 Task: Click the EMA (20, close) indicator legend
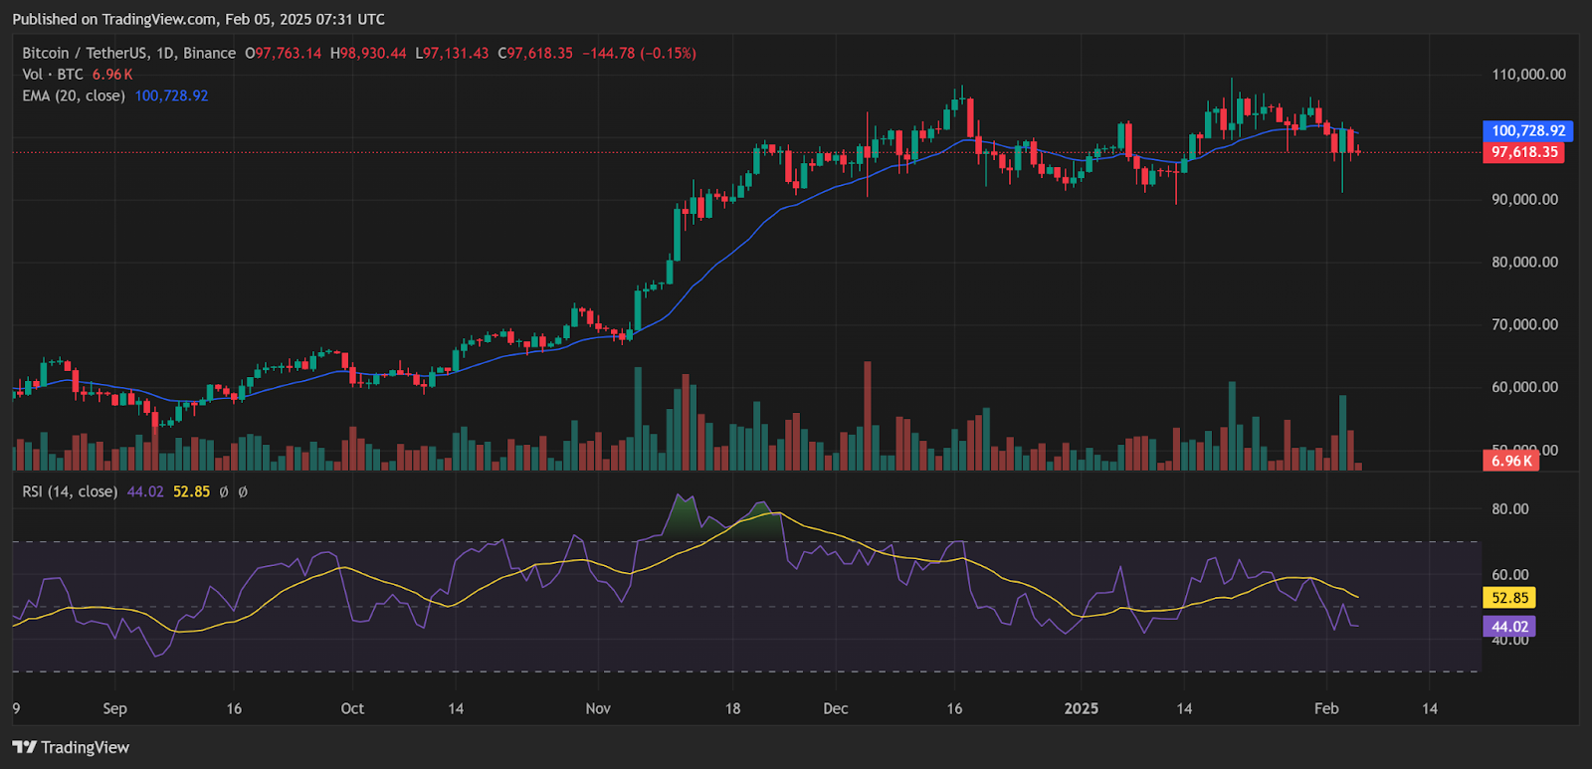click(74, 96)
